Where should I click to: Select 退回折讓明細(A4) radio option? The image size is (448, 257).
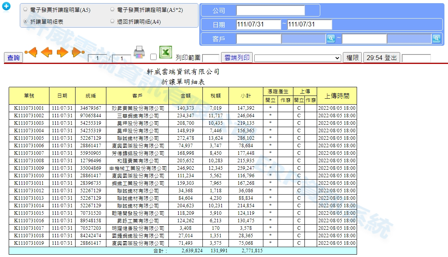112,21
